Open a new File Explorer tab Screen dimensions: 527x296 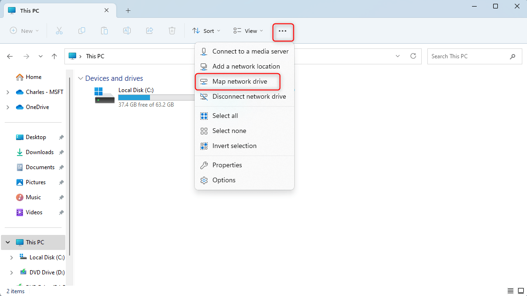click(x=127, y=10)
